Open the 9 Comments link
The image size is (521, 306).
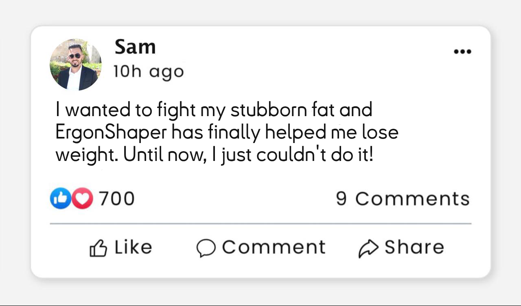403,199
